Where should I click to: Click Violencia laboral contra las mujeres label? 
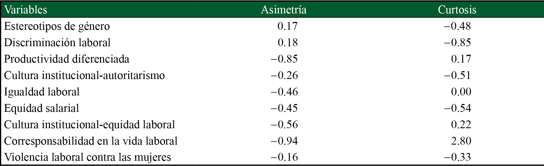coord(87,157)
